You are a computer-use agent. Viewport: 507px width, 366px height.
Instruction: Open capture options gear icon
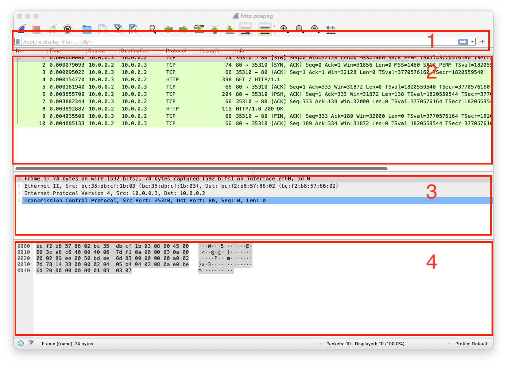[x=67, y=29]
